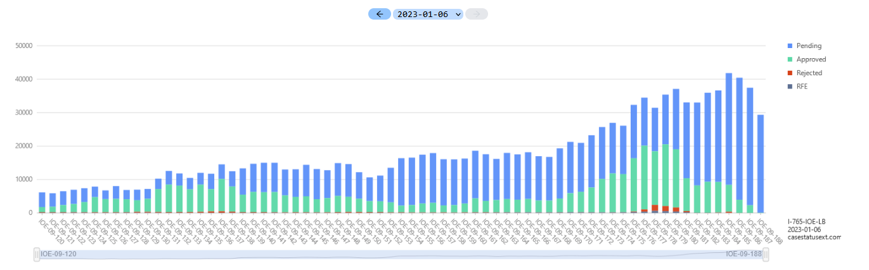Click the chevron on the date selector
Image resolution: width=869 pixels, height=270 pixels.
click(458, 14)
